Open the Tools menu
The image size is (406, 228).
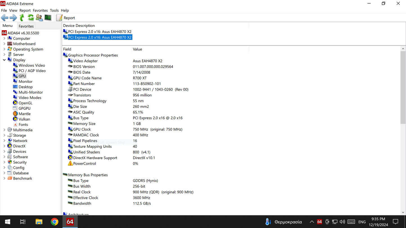(54, 10)
